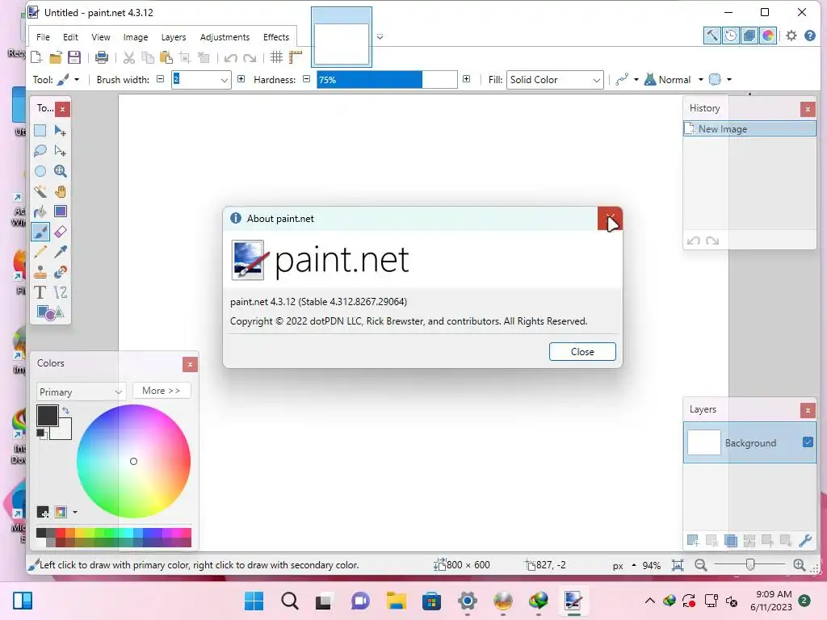Open the Adjustments menu
The height and width of the screenshot is (620, 827).
225,37
